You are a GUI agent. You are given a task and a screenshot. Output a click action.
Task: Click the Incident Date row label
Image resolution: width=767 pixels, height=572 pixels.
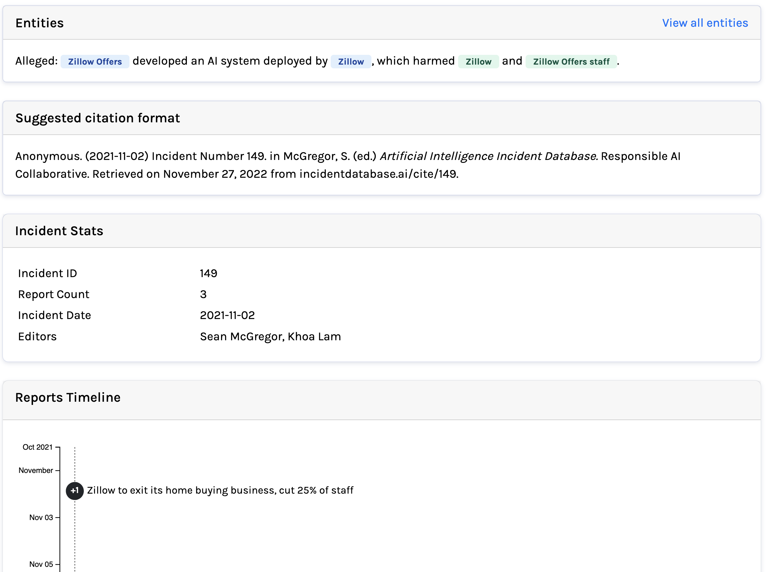[54, 315]
